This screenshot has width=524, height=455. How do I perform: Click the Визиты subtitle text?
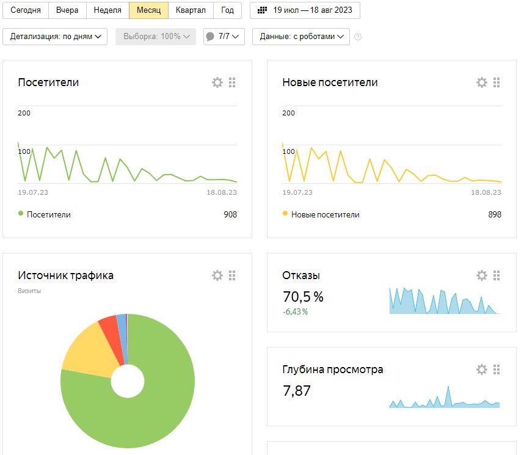pos(29,291)
